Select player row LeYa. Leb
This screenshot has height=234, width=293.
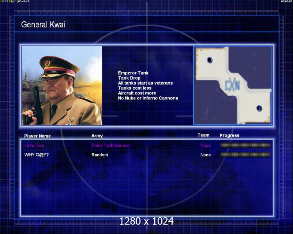pos(147,145)
